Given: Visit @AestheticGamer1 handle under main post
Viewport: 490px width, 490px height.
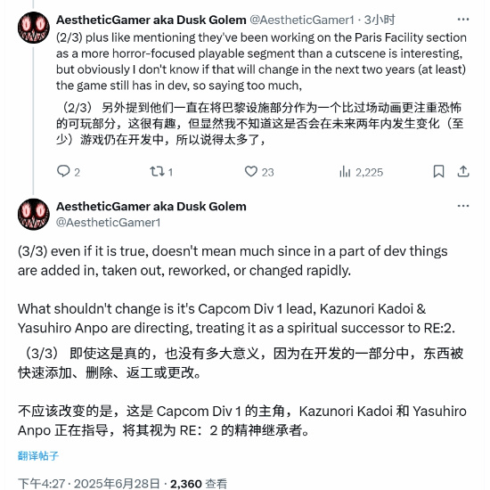Looking at the screenshot, I should [x=108, y=223].
